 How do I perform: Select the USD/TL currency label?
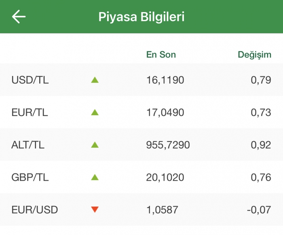click(x=30, y=80)
